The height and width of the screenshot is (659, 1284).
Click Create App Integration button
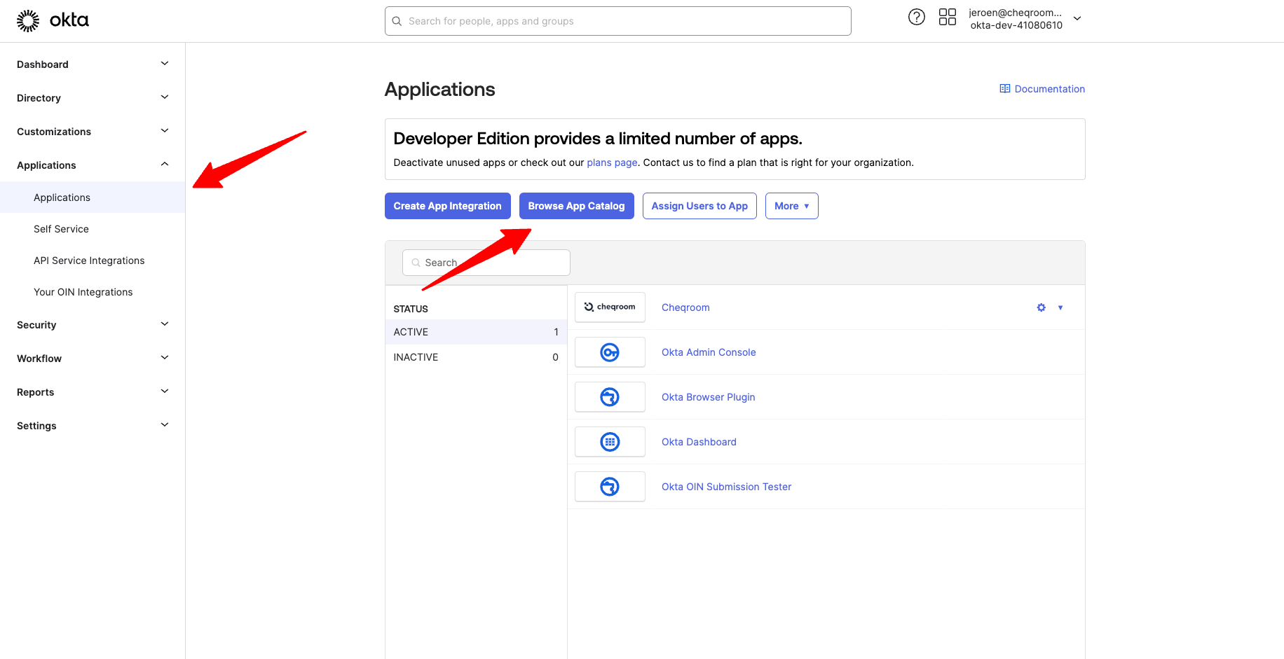click(447, 206)
